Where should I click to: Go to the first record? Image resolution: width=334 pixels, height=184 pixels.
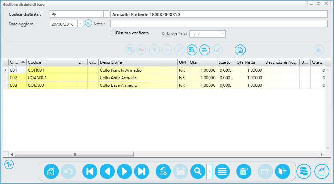click(90, 171)
